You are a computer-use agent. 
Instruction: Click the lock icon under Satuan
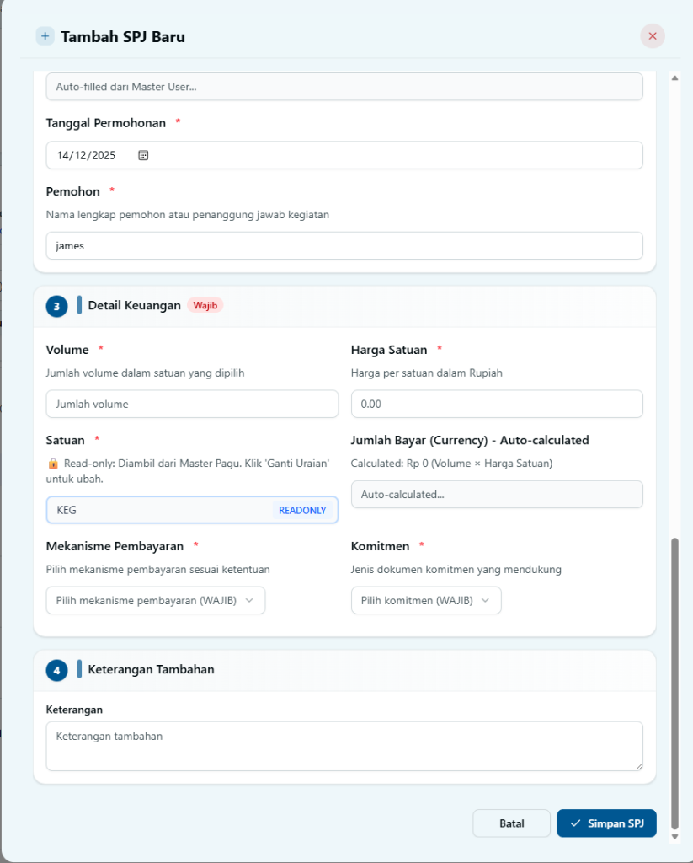pyautogui.click(x=53, y=463)
